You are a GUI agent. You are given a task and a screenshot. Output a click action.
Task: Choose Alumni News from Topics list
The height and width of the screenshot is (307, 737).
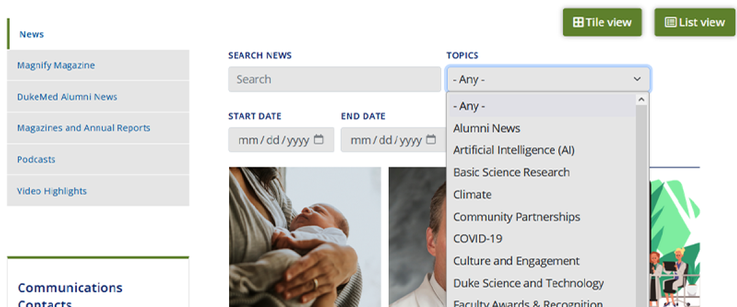(486, 128)
